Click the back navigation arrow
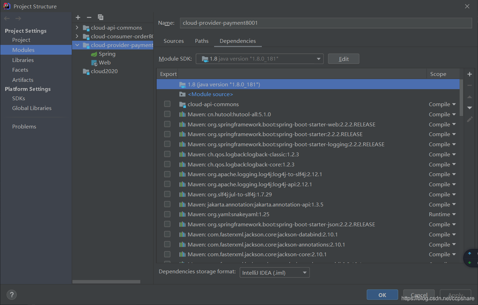This screenshot has height=305, width=478. pyautogui.click(x=7, y=18)
